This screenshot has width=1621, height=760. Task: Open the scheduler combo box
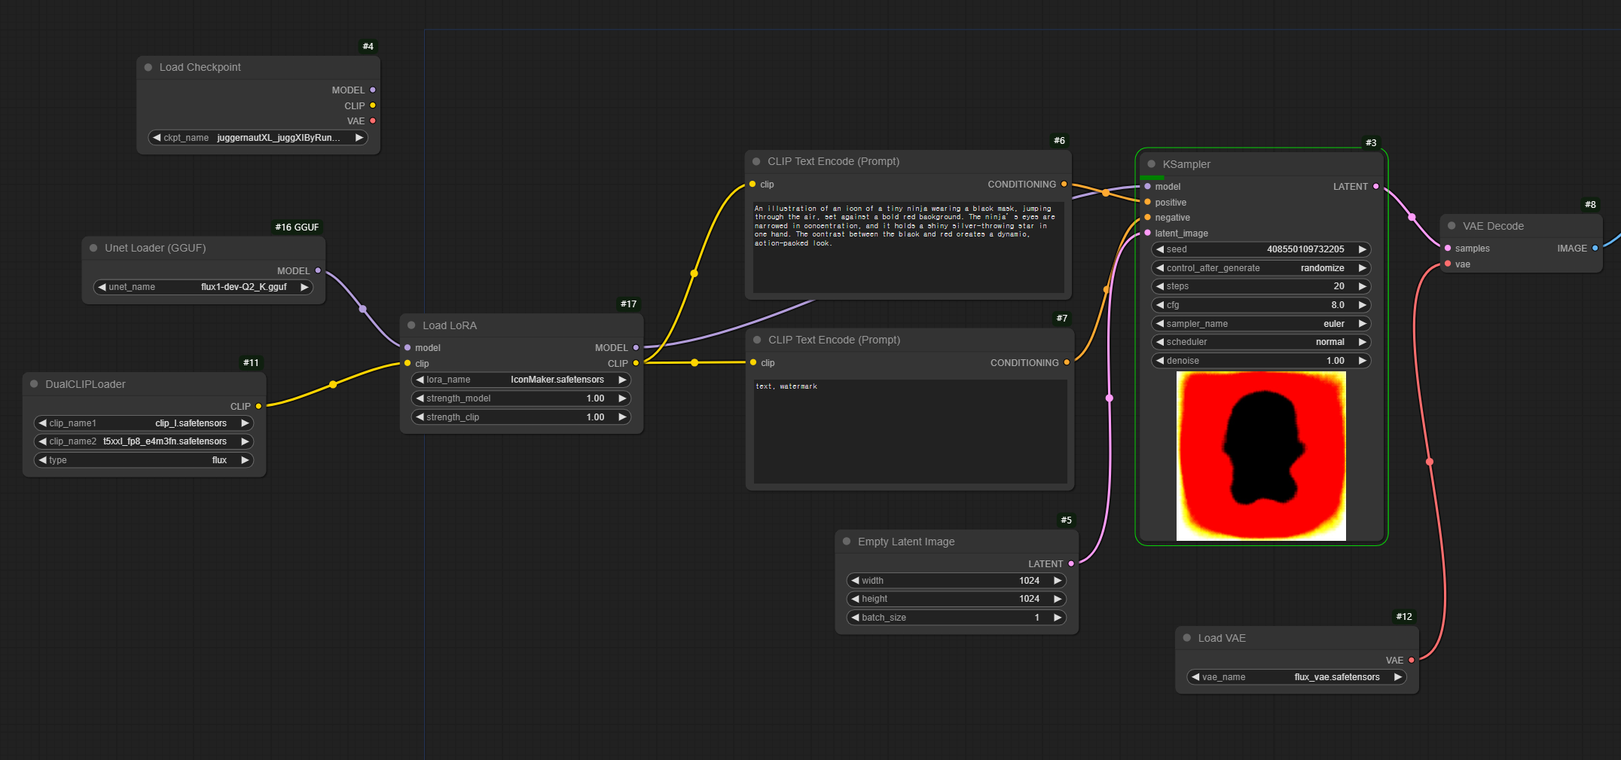pos(1261,342)
